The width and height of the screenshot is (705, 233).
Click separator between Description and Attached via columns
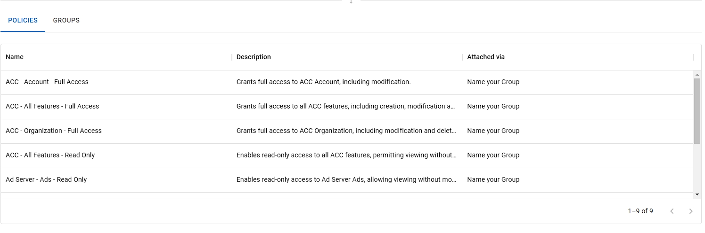(462, 57)
